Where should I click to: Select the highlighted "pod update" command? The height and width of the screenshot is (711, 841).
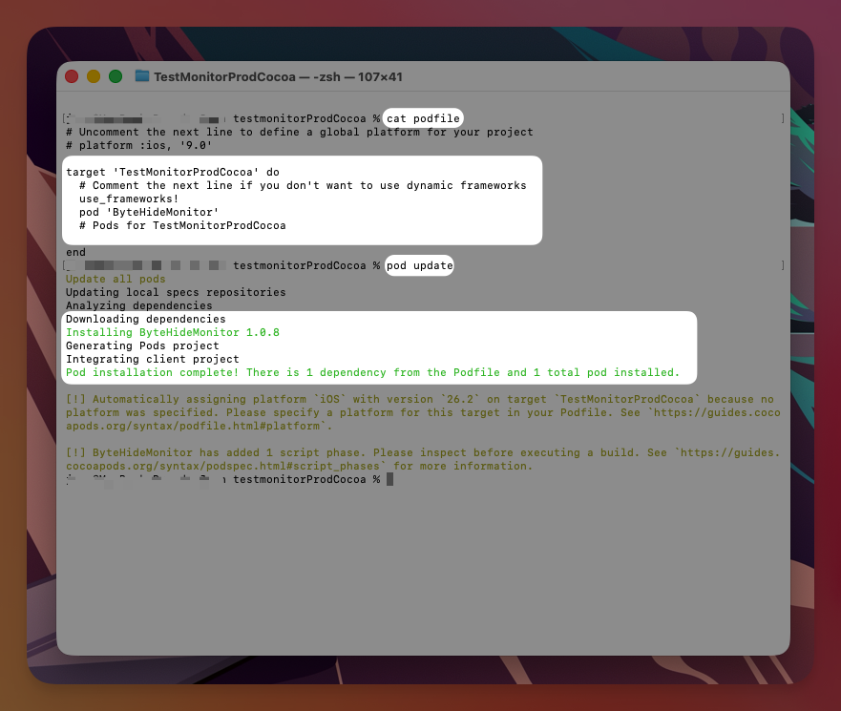tap(419, 265)
